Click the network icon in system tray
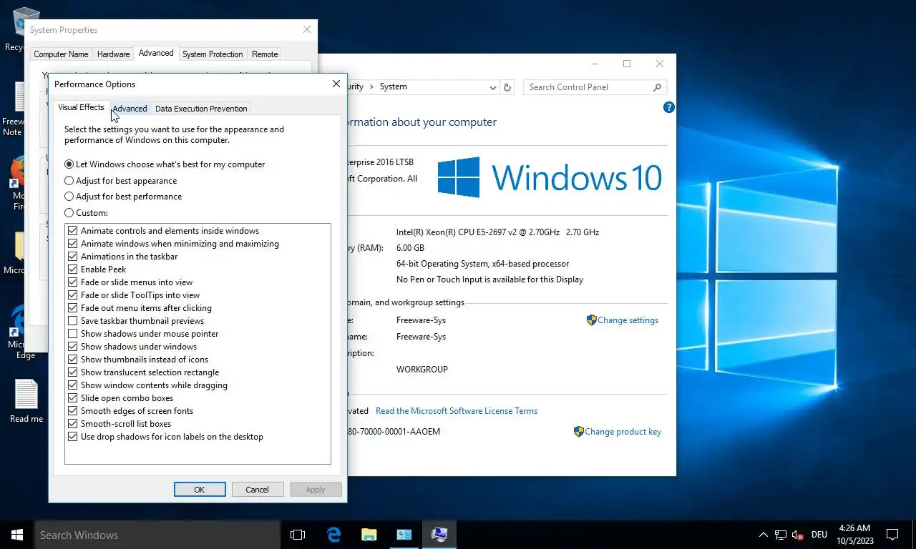The width and height of the screenshot is (916, 549). (x=781, y=535)
